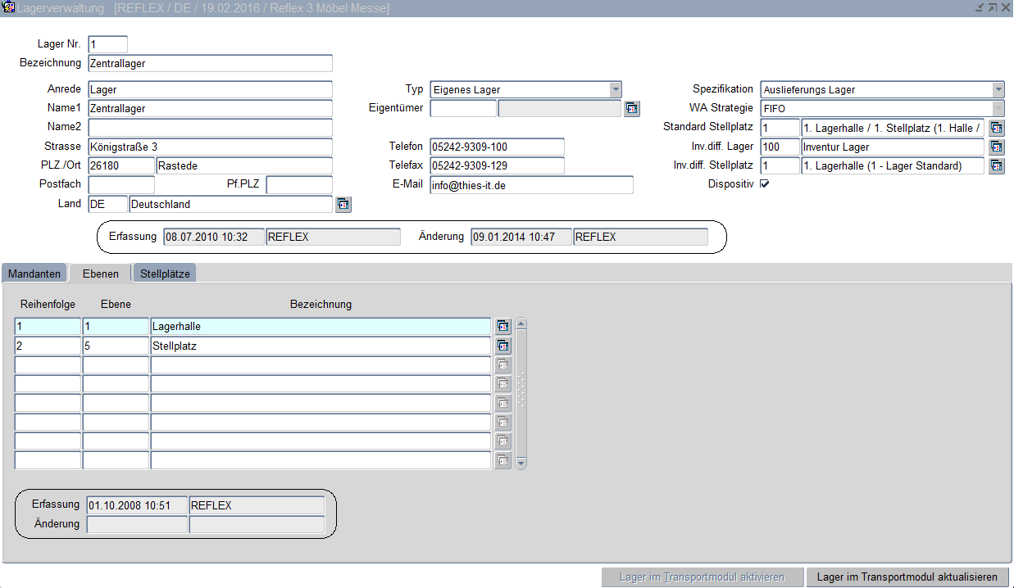
Task: Open the WA Strategie dropdown arrow
Action: point(998,109)
